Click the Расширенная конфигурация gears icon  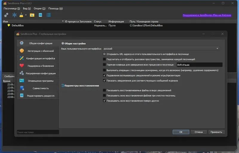tap(22, 73)
